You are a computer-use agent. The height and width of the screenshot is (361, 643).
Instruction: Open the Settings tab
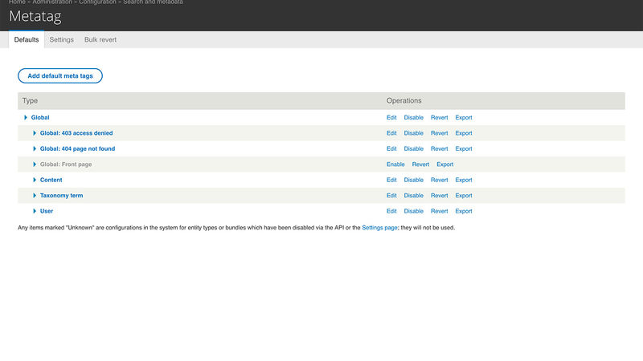pyautogui.click(x=62, y=39)
